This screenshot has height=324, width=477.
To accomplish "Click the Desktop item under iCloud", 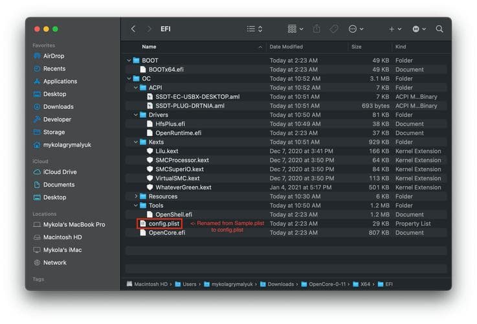I will pyautogui.click(x=50, y=198).
